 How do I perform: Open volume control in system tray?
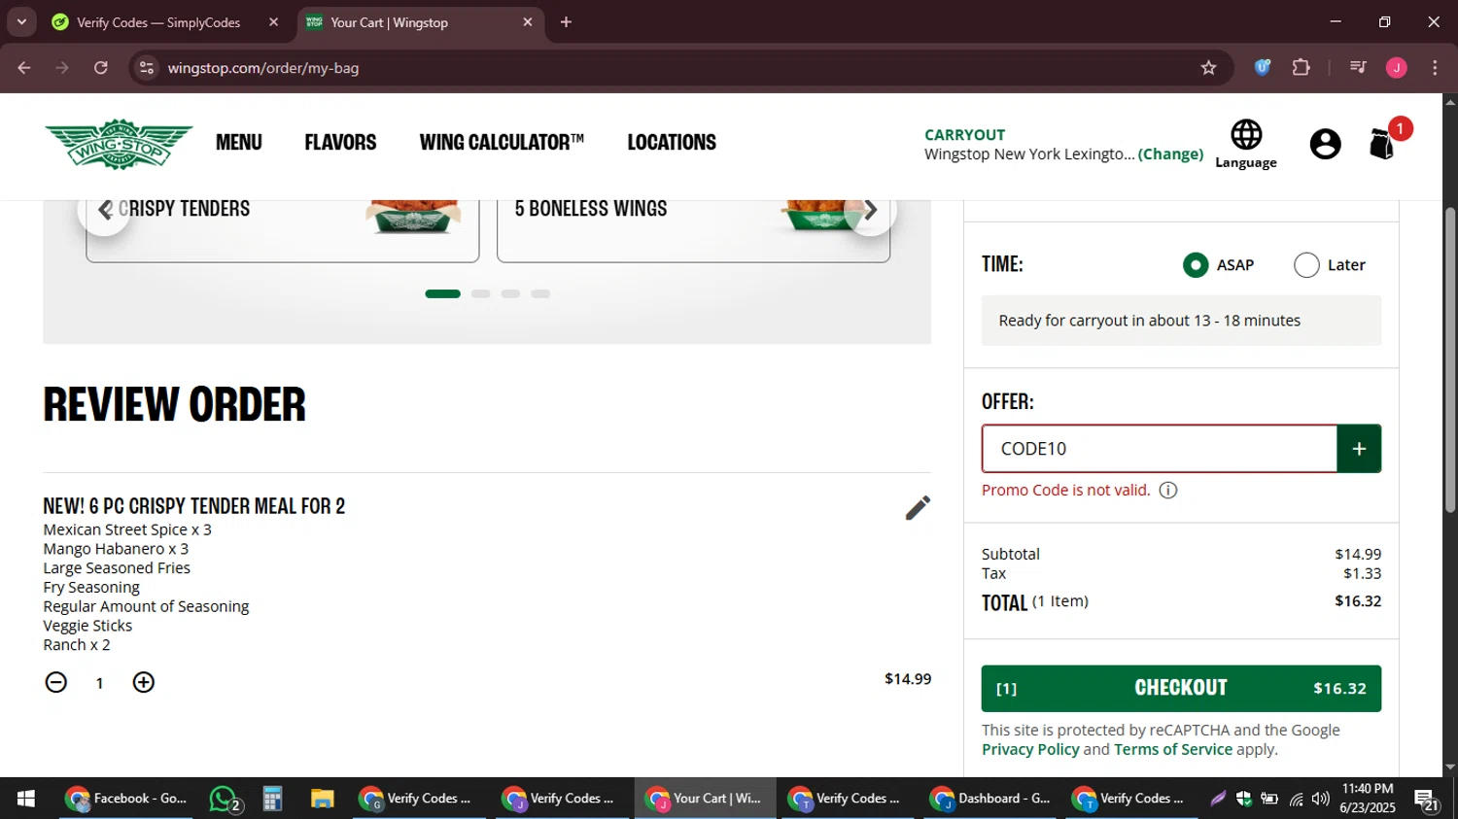click(1320, 799)
